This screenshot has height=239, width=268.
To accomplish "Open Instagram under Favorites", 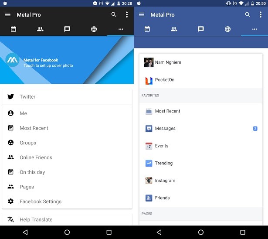I will point(201,181).
